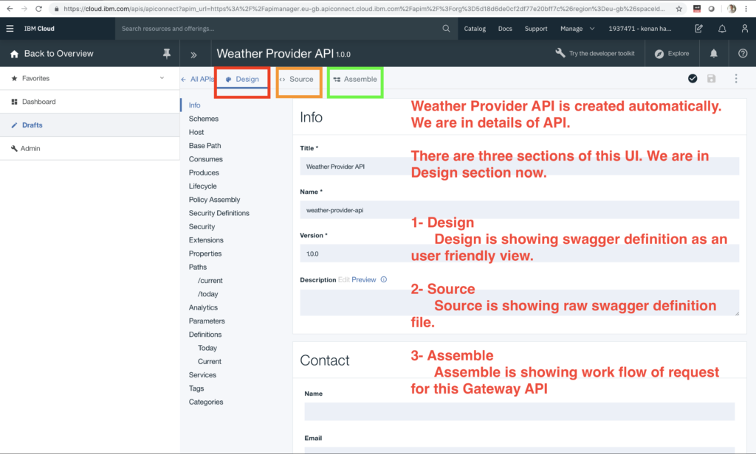Switch to the Design tab
Image resolution: width=756 pixels, height=454 pixels.
pyautogui.click(x=242, y=79)
